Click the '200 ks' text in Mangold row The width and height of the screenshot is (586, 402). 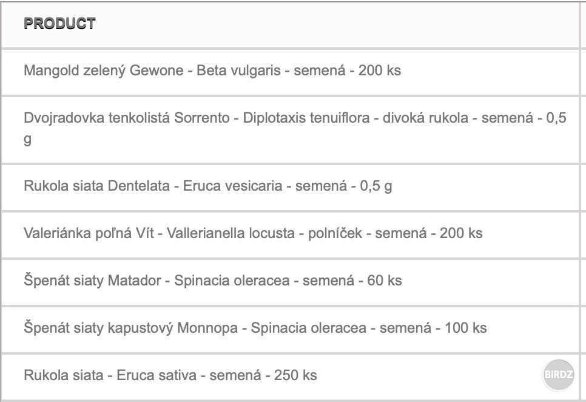coord(379,70)
